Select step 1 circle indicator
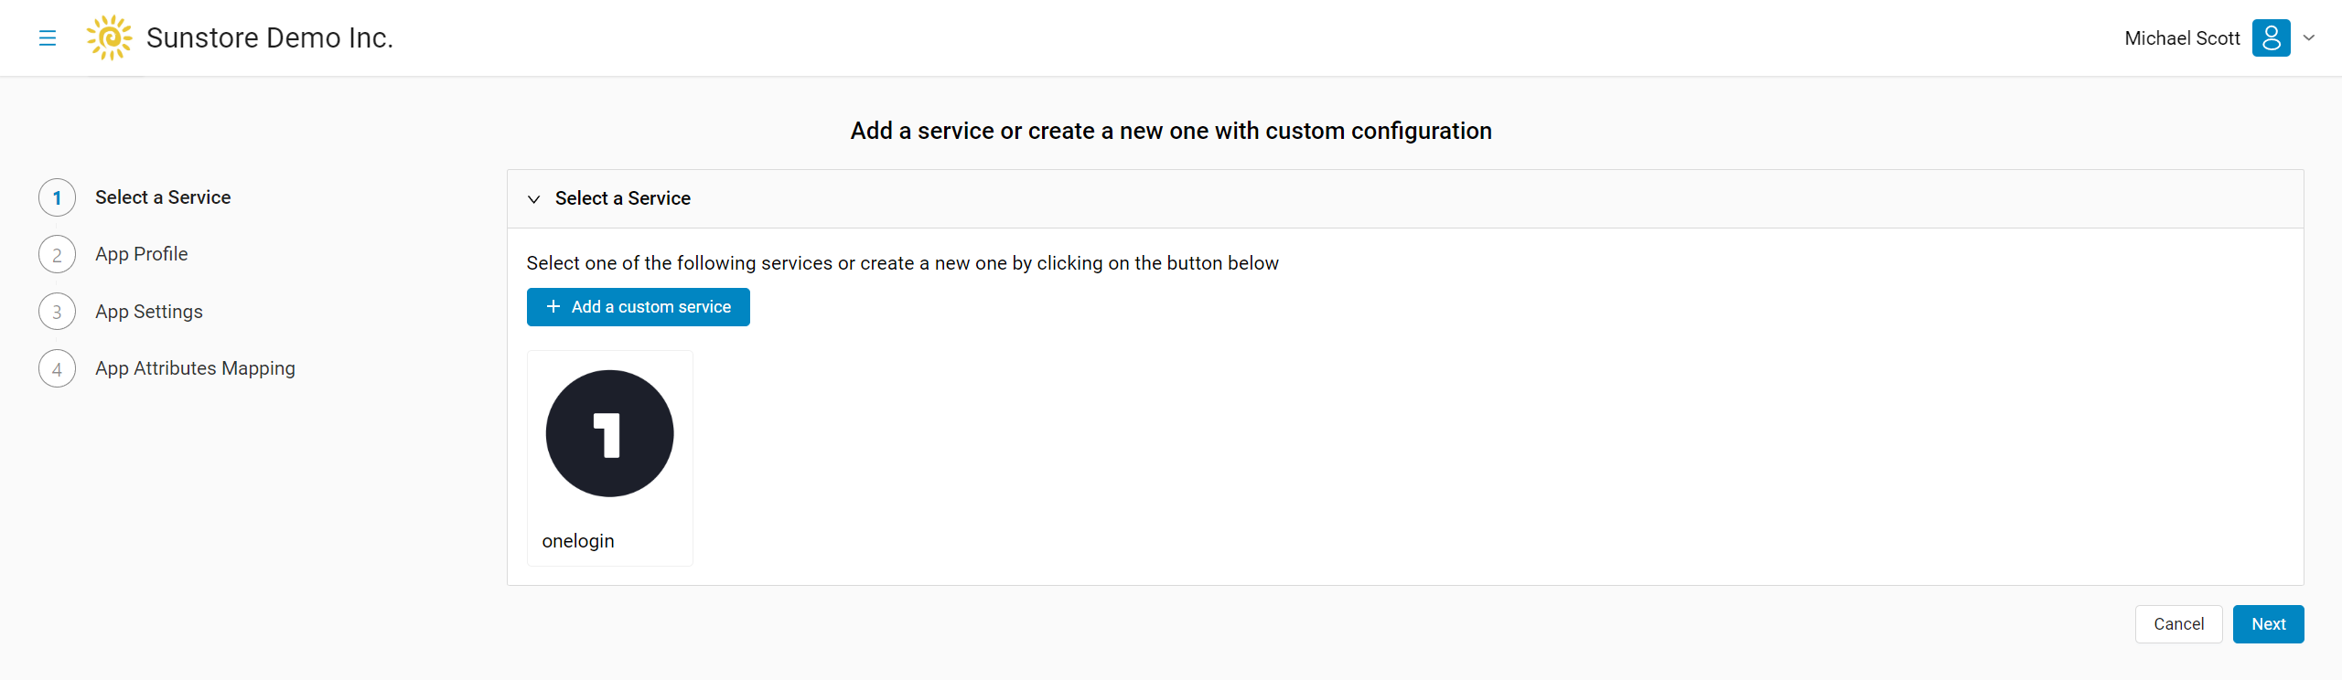The width and height of the screenshot is (2342, 680). point(57,197)
